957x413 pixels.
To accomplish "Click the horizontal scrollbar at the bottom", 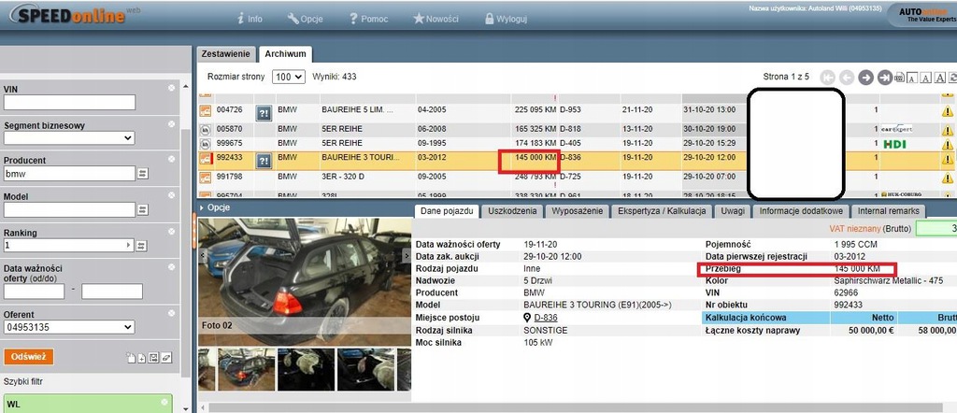I will [x=561, y=407].
